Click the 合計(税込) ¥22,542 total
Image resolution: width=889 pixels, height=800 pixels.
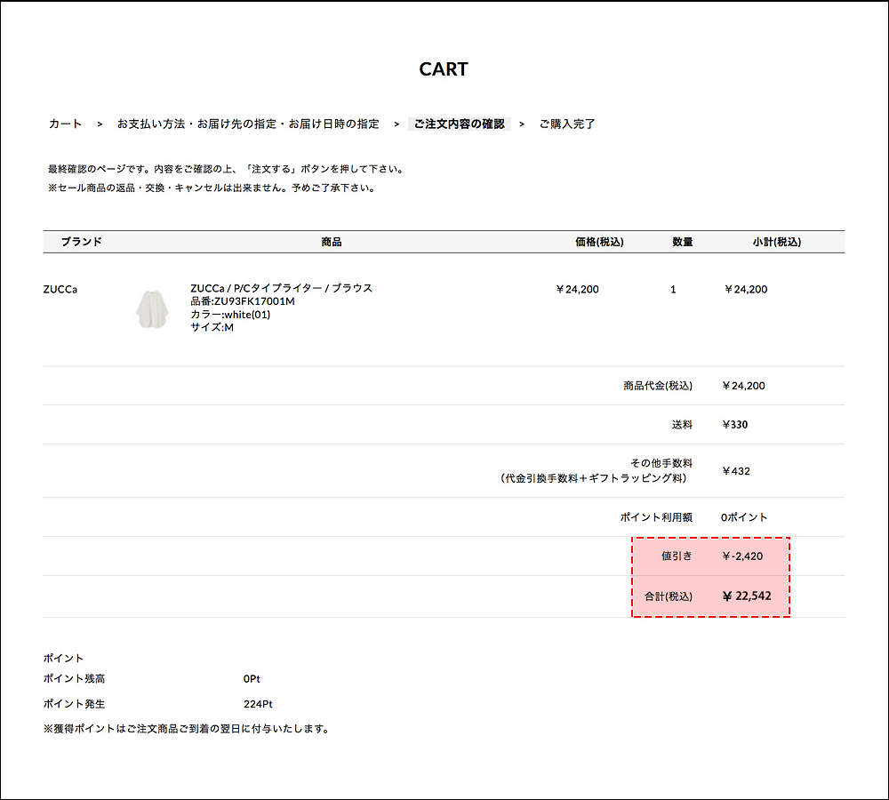pyautogui.click(x=746, y=596)
